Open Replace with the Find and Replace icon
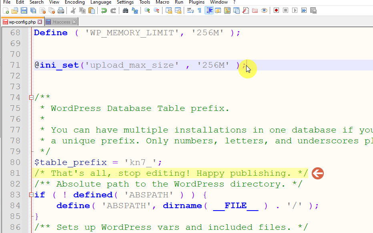373x233 pixels. pos(134,10)
